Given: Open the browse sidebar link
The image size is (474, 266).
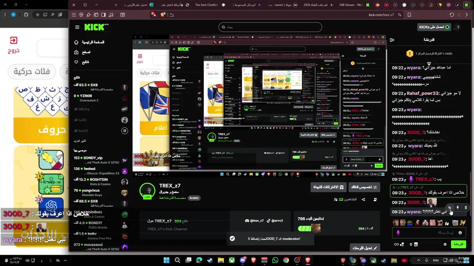Looking at the screenshot, I should click(x=82, y=52).
